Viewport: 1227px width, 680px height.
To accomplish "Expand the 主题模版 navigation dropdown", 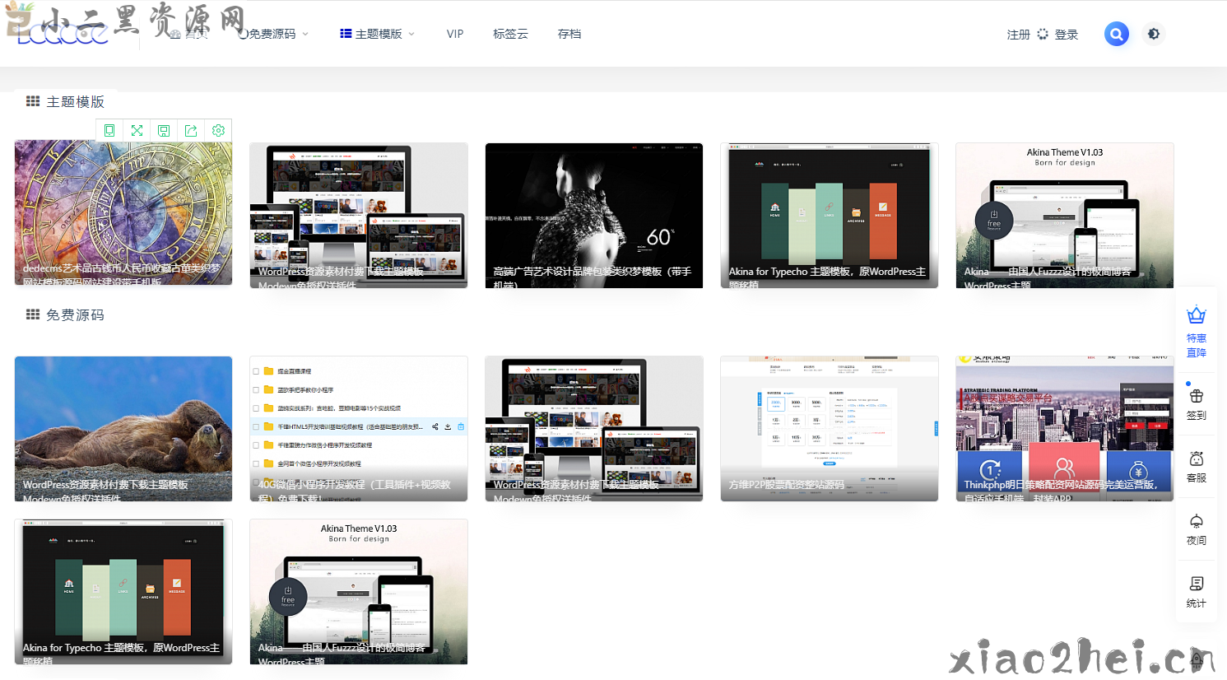I will (378, 34).
